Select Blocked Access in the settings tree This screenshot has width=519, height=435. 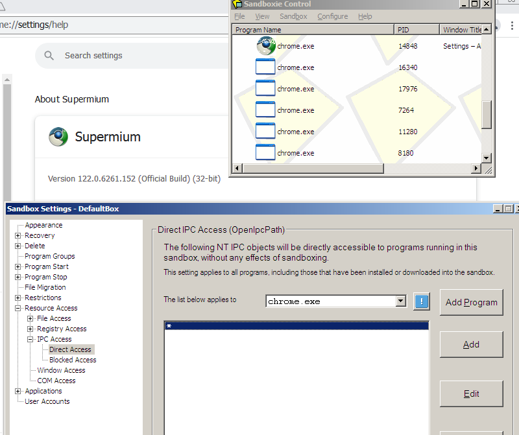pyautogui.click(x=73, y=360)
